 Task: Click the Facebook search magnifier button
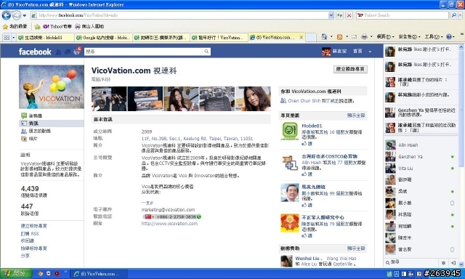pos(206,52)
